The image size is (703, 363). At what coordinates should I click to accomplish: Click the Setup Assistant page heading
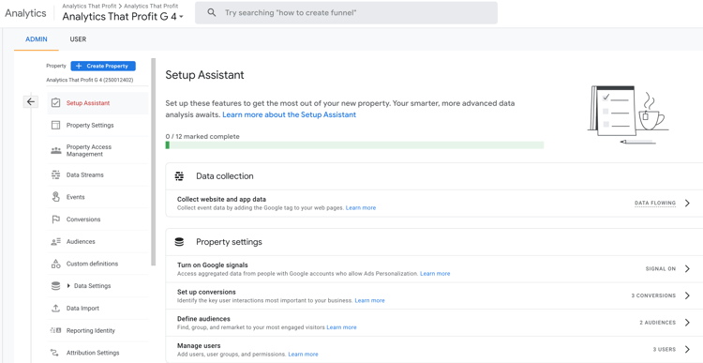coord(205,75)
